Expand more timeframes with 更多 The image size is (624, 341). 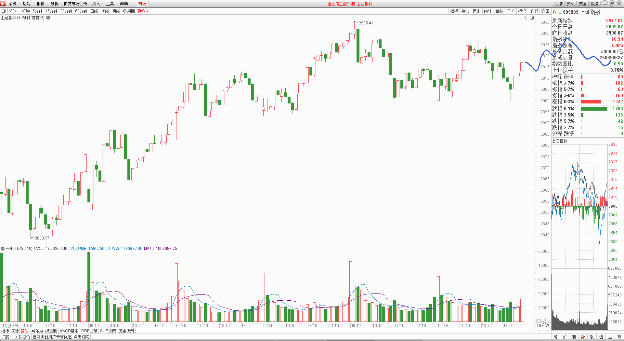(x=142, y=11)
